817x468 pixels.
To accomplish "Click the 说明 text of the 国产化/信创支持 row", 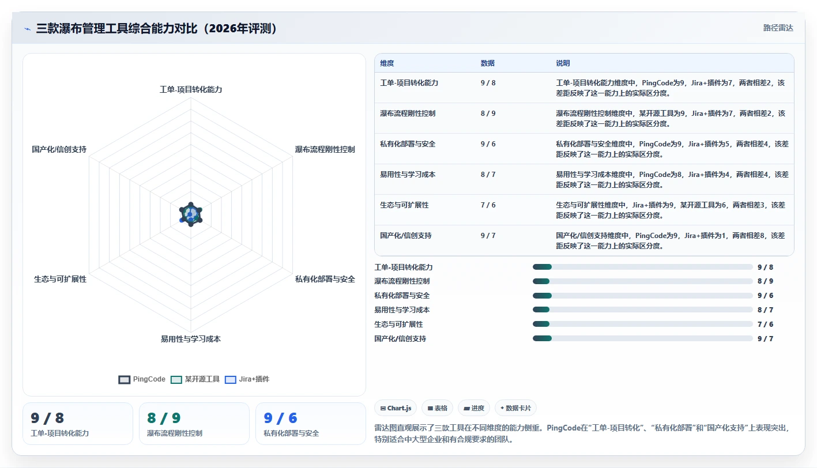I will [671, 240].
